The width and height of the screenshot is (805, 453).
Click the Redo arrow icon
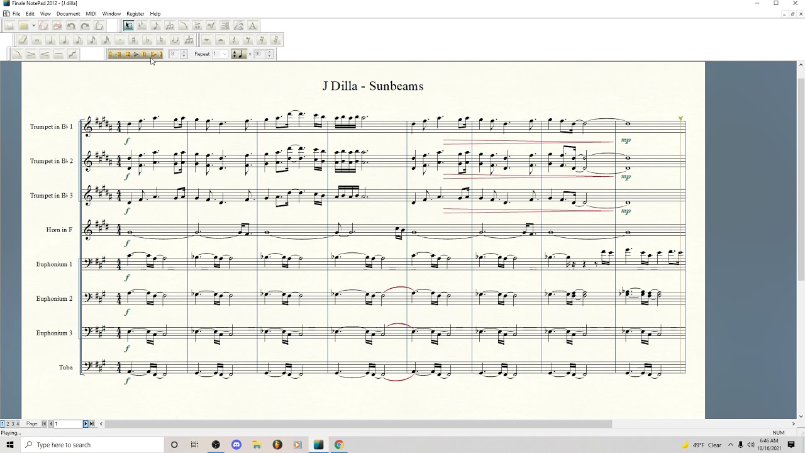pyautogui.click(x=85, y=26)
